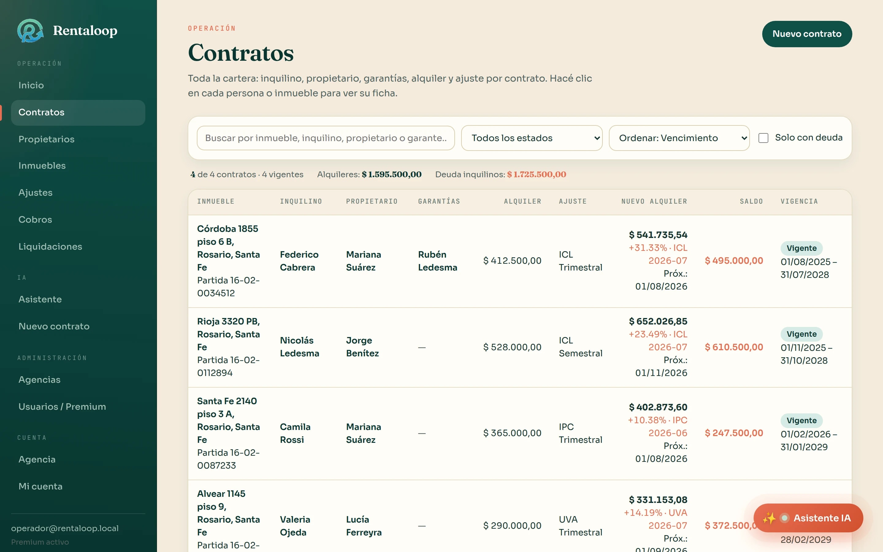Open guarantor Rubén Ledesma's profile

[x=438, y=261]
